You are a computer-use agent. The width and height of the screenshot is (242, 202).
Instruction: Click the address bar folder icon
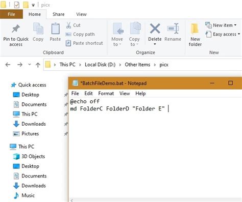[x=48, y=65]
